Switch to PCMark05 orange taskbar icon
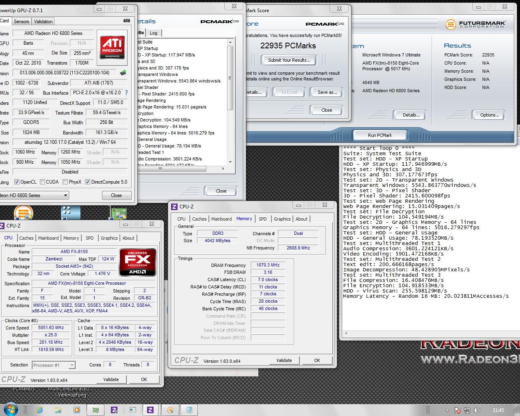The height and width of the screenshot is (416, 520). (x=170, y=410)
